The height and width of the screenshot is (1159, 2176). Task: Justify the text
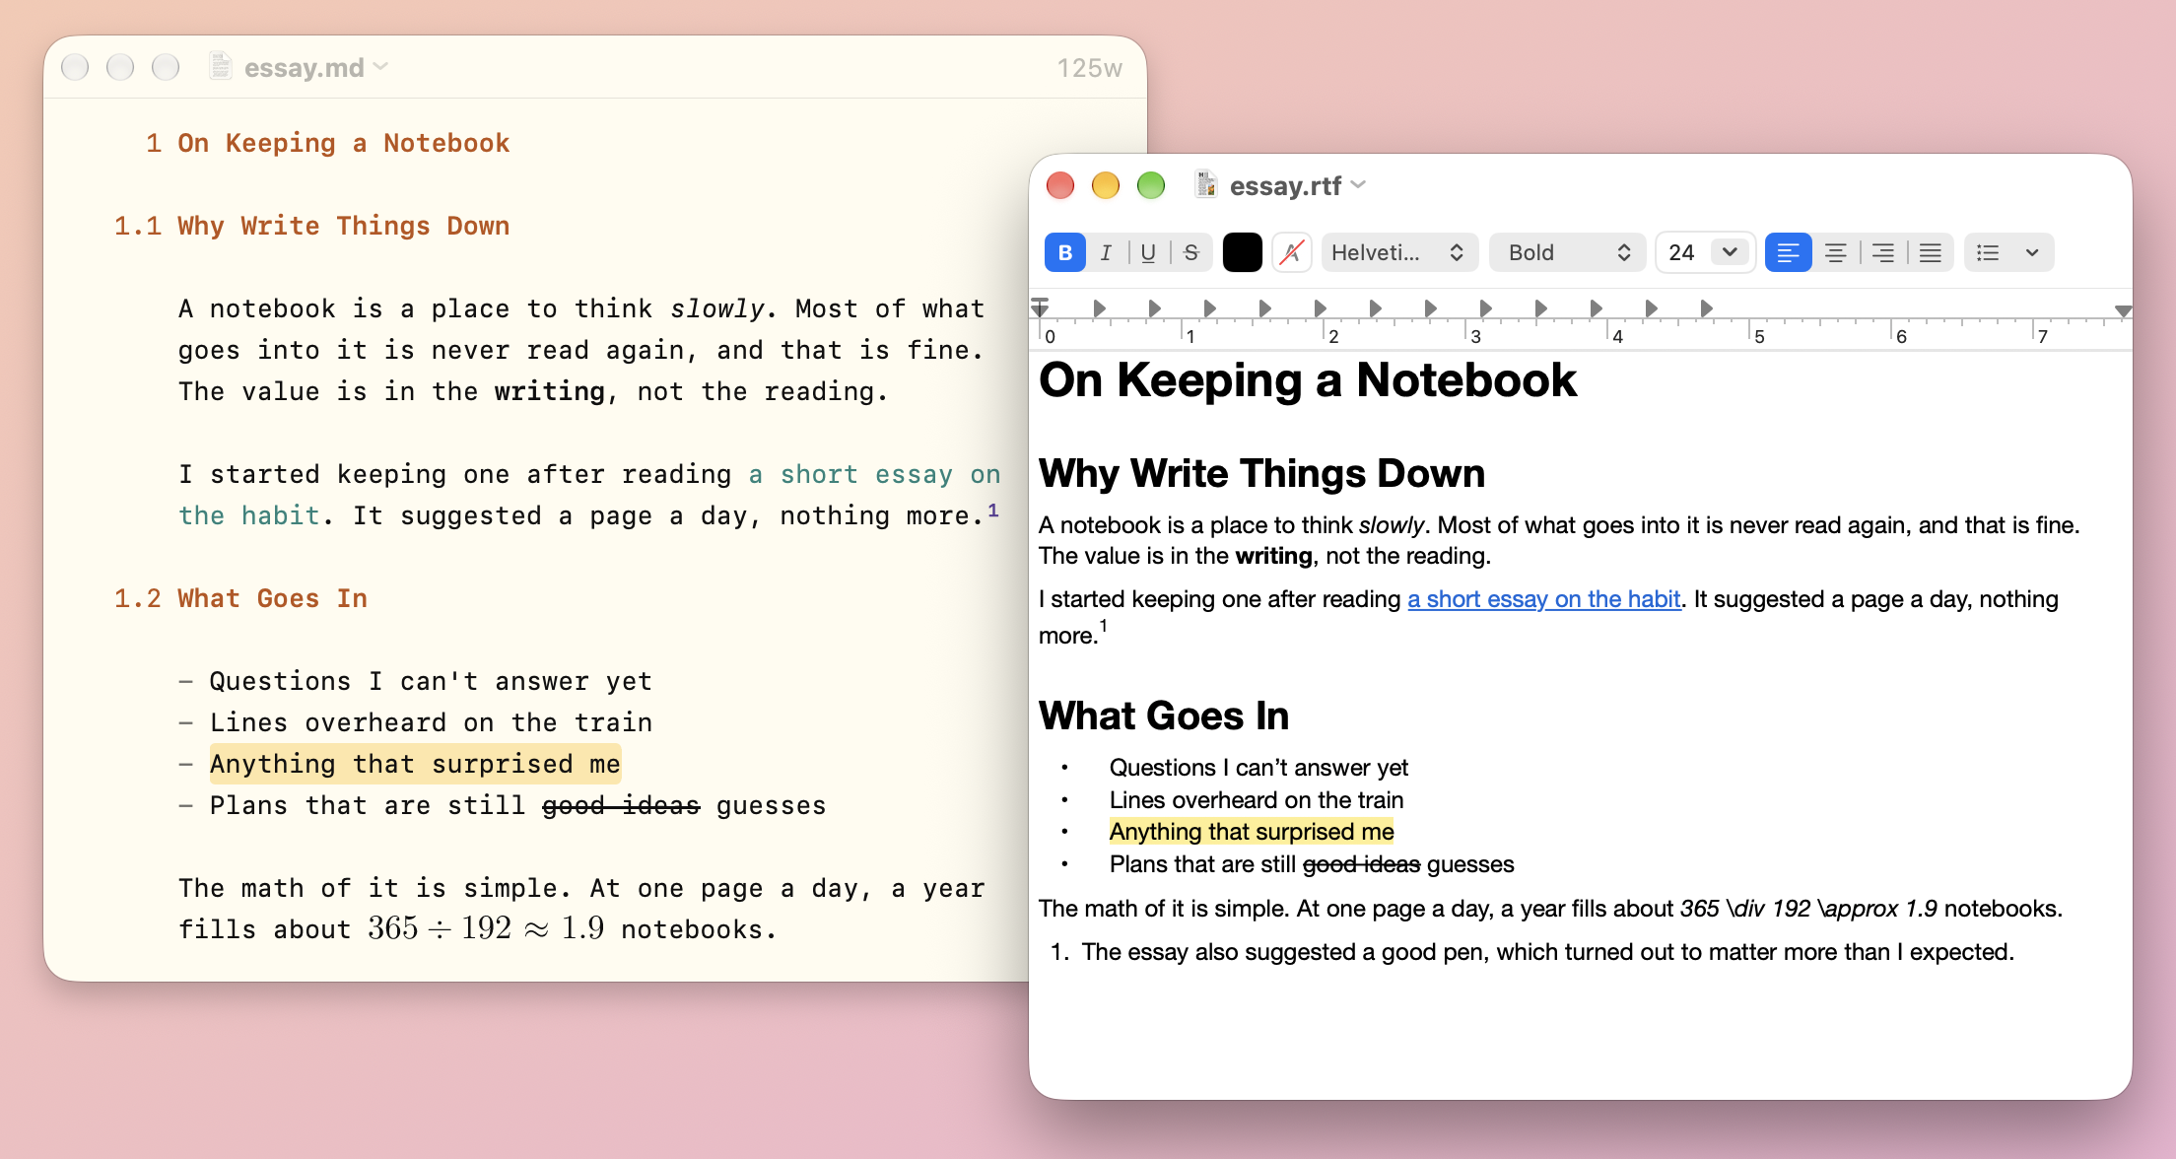pos(1930,253)
